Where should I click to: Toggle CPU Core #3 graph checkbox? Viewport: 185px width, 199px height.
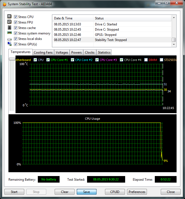pos(97,60)
